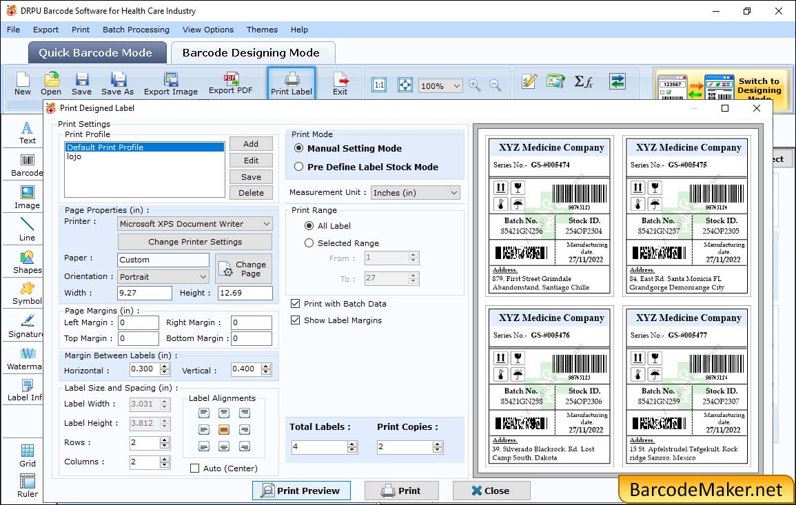796x505 pixels.
Task: Select the Image tool in sidebar
Action: click(x=28, y=198)
